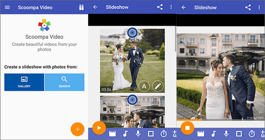The width and height of the screenshot is (265, 140).
Task: Share the slideshow from the middle screen
Action: pos(160,7)
